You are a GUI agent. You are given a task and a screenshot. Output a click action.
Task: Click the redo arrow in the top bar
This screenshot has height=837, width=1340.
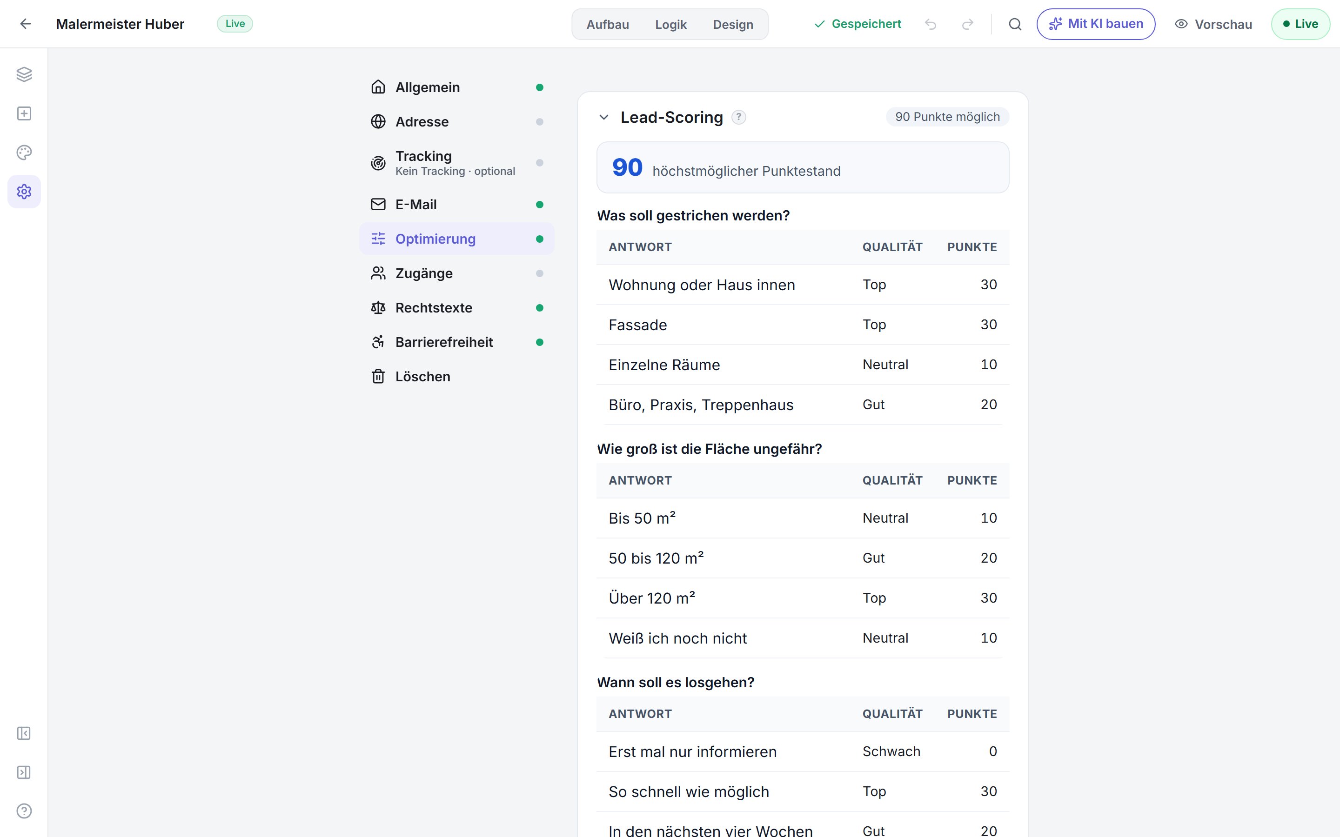pyautogui.click(x=967, y=24)
